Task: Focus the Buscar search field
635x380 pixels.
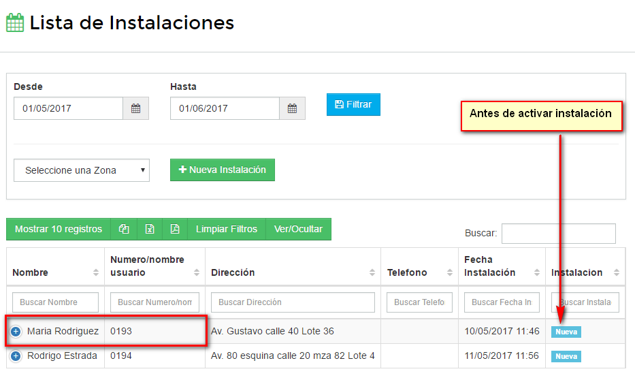Action: point(558,234)
